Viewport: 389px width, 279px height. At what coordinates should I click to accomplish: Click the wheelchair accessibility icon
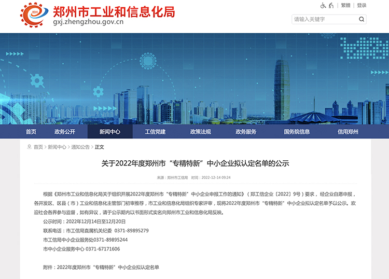(323, 6)
